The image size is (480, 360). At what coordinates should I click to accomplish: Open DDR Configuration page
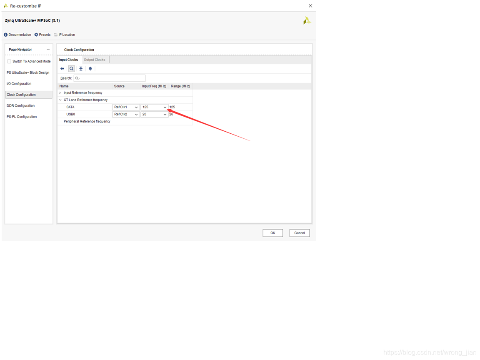(20, 105)
